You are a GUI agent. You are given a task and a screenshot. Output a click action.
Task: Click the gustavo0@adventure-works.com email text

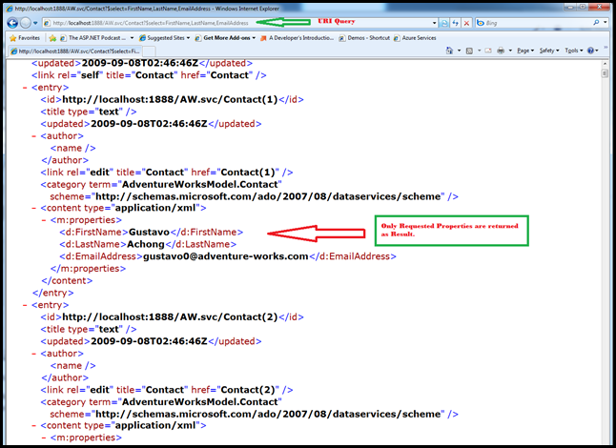[225, 256]
